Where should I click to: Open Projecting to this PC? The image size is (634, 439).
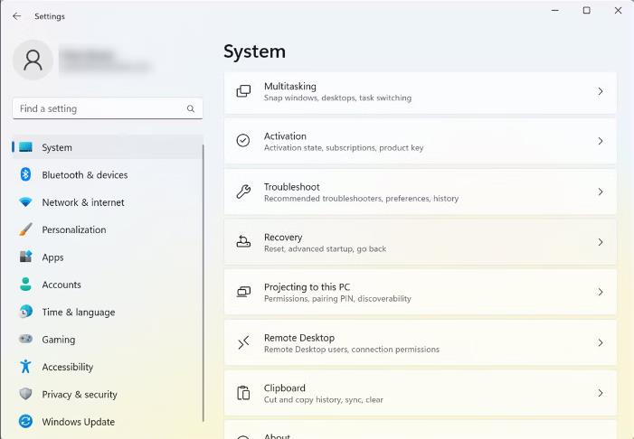421,293
